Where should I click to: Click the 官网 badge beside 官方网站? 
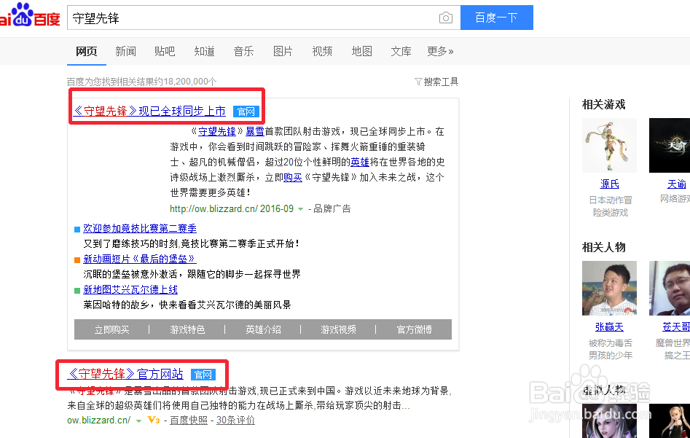pyautogui.click(x=203, y=375)
